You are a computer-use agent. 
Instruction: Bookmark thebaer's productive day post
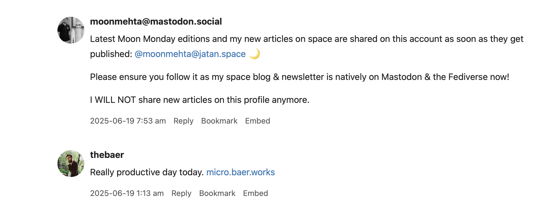pos(217,193)
